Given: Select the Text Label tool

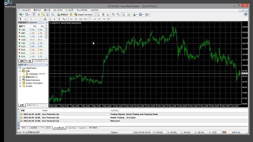Looking at the screenshot, I should coord(59,19).
